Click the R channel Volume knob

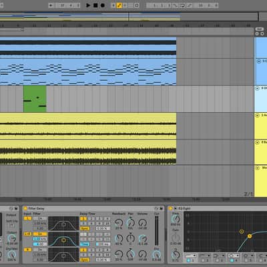[143, 254]
